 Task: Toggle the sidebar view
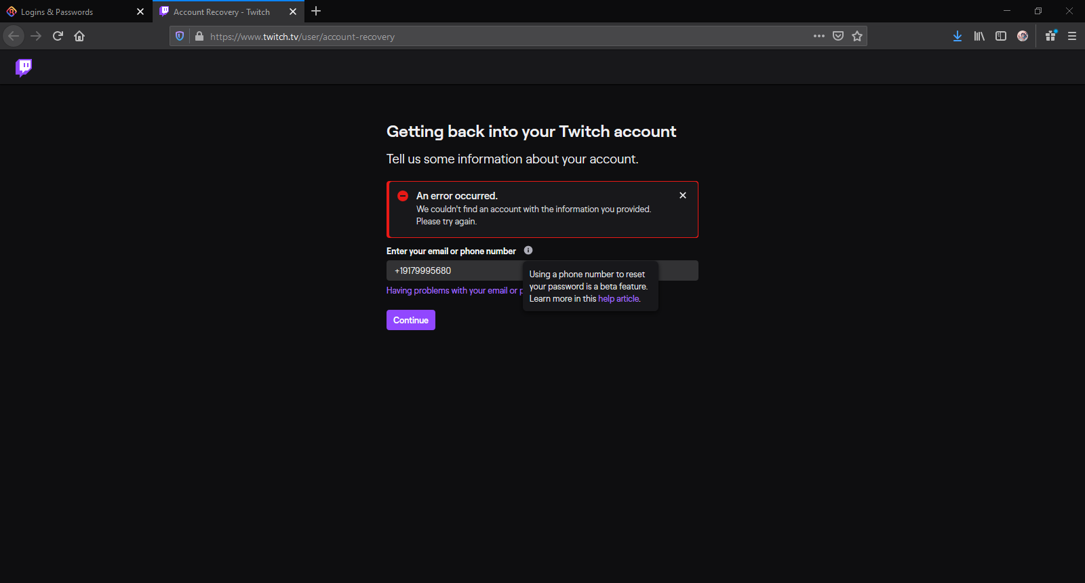click(x=1001, y=37)
